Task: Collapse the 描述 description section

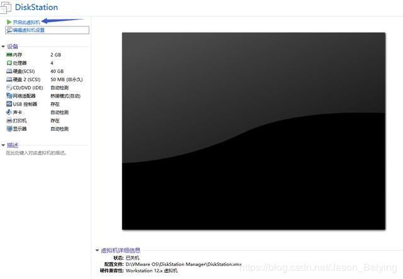Action: [3, 146]
